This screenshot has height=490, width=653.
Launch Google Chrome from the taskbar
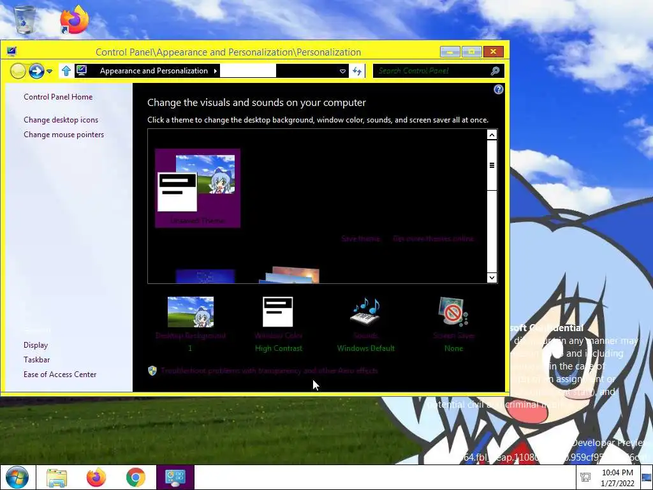tap(136, 477)
